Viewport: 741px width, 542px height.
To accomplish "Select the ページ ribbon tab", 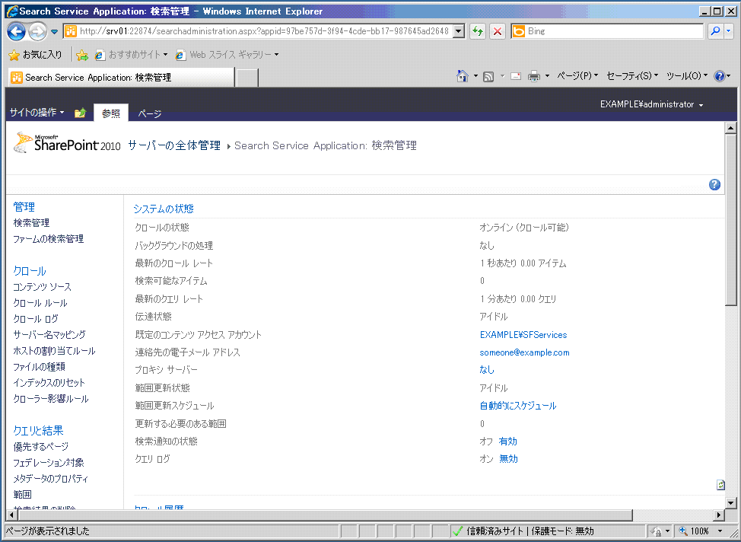I will click(149, 113).
